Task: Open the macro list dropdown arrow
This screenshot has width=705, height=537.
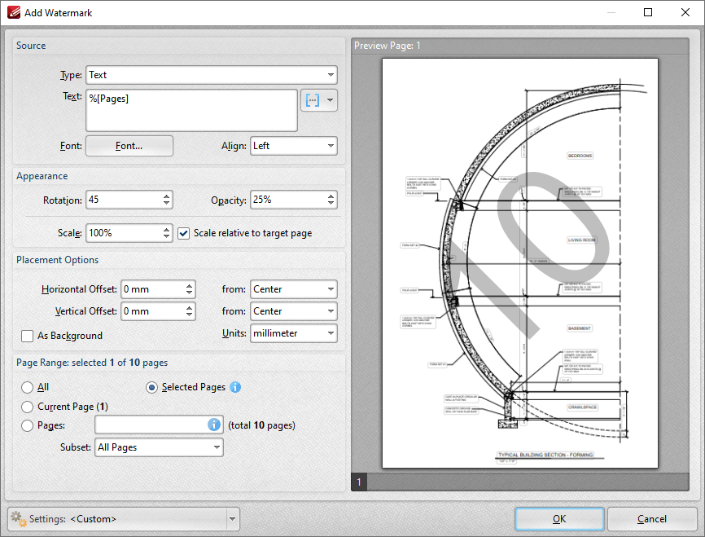Action: (331, 100)
